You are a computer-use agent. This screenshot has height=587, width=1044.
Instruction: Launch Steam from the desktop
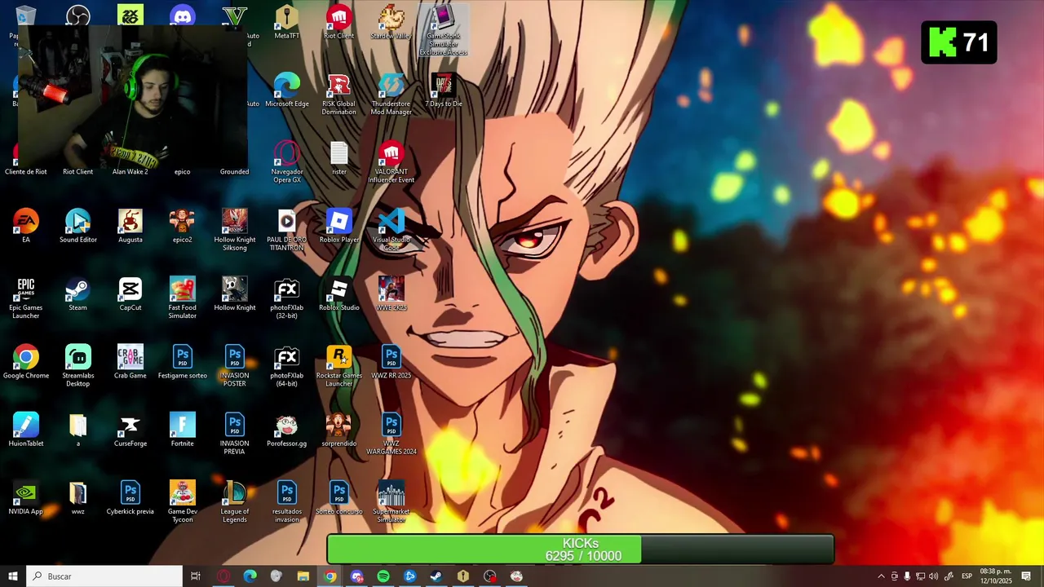[x=78, y=294]
